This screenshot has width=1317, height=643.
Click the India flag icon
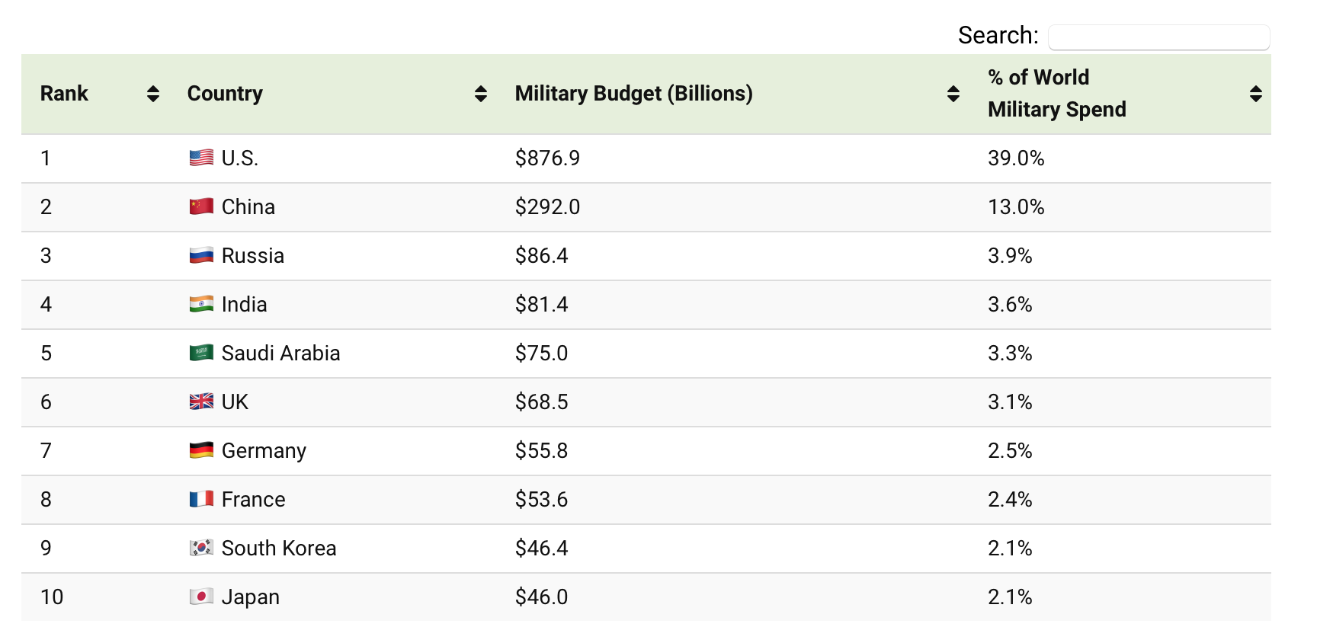[x=201, y=304]
